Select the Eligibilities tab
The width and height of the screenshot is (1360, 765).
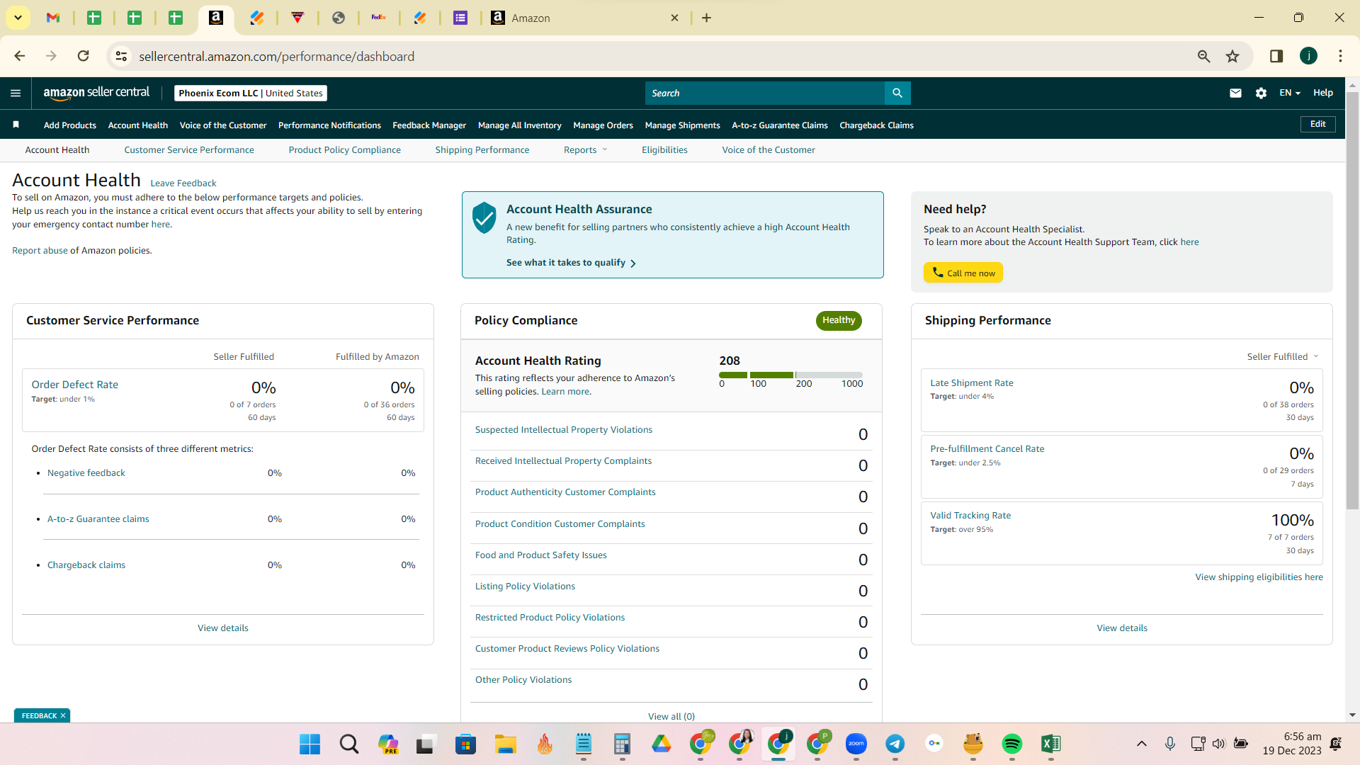coord(664,149)
